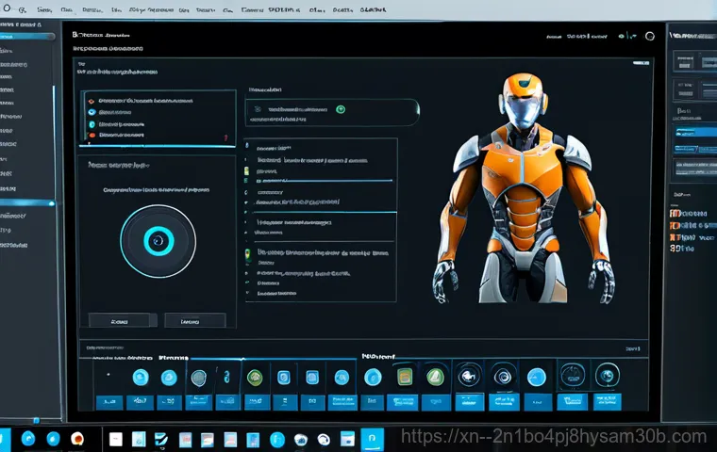Toggle the green round switch in the rounded field
The height and width of the screenshot is (452, 717).
[x=341, y=109]
